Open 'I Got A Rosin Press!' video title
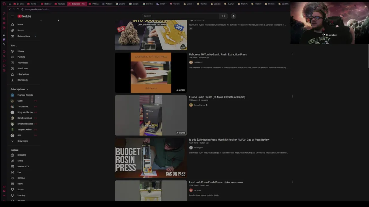Screen dimensions: 369x207 tap(217, 97)
